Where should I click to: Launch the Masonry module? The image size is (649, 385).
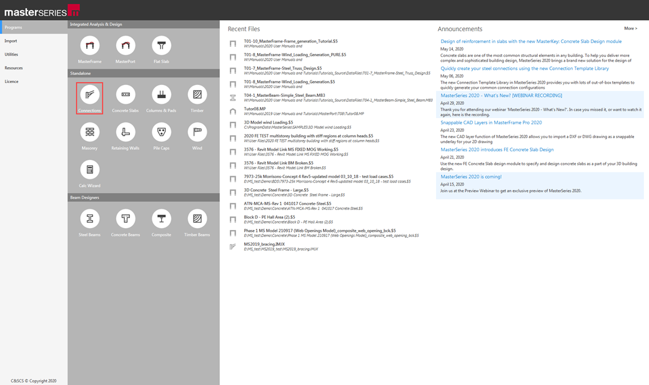pyautogui.click(x=89, y=132)
